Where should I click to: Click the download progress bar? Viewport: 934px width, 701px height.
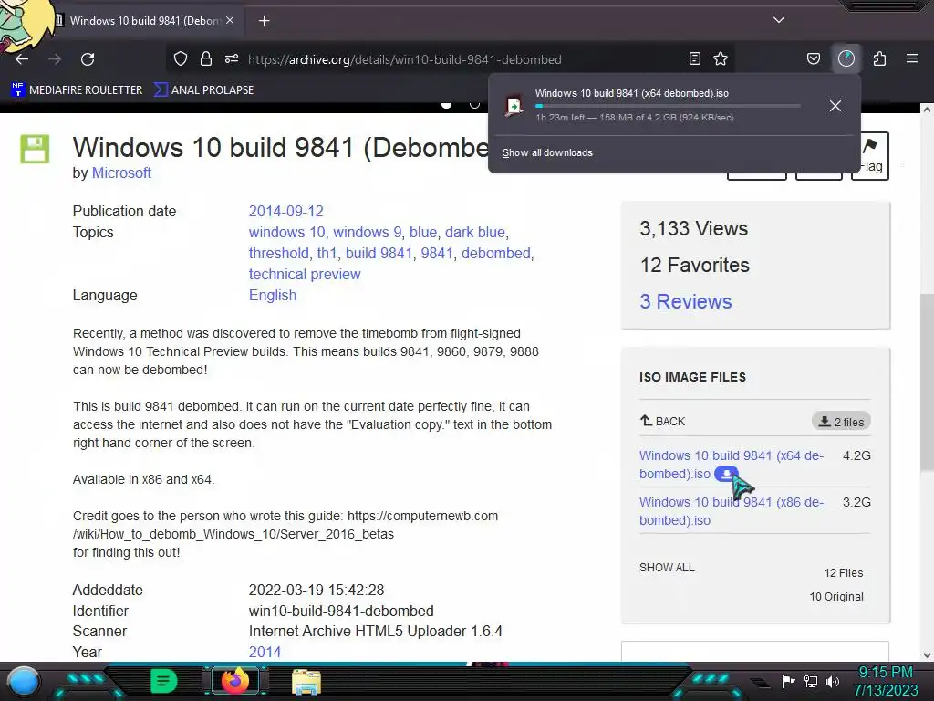pos(667,106)
